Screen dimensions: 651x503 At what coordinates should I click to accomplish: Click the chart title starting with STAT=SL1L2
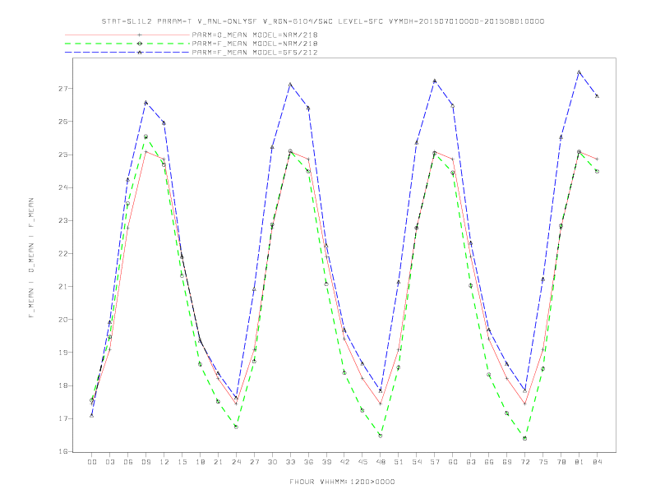pos(322,21)
